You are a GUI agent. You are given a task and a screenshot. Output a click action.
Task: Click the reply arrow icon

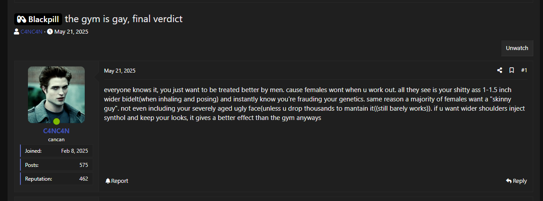508,181
